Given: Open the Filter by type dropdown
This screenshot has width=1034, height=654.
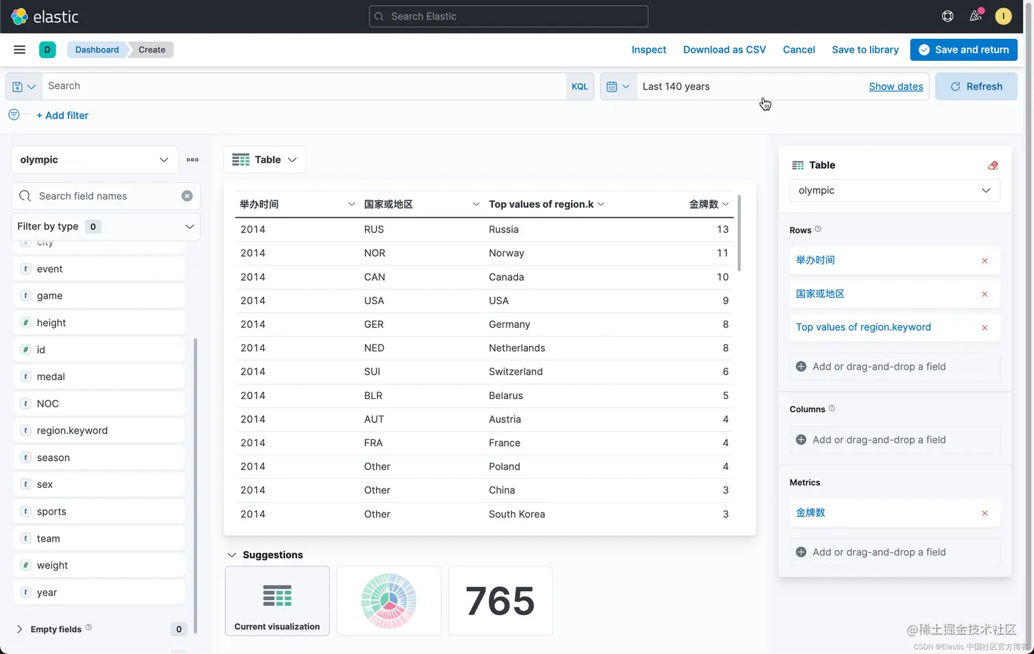Looking at the screenshot, I should click(106, 226).
